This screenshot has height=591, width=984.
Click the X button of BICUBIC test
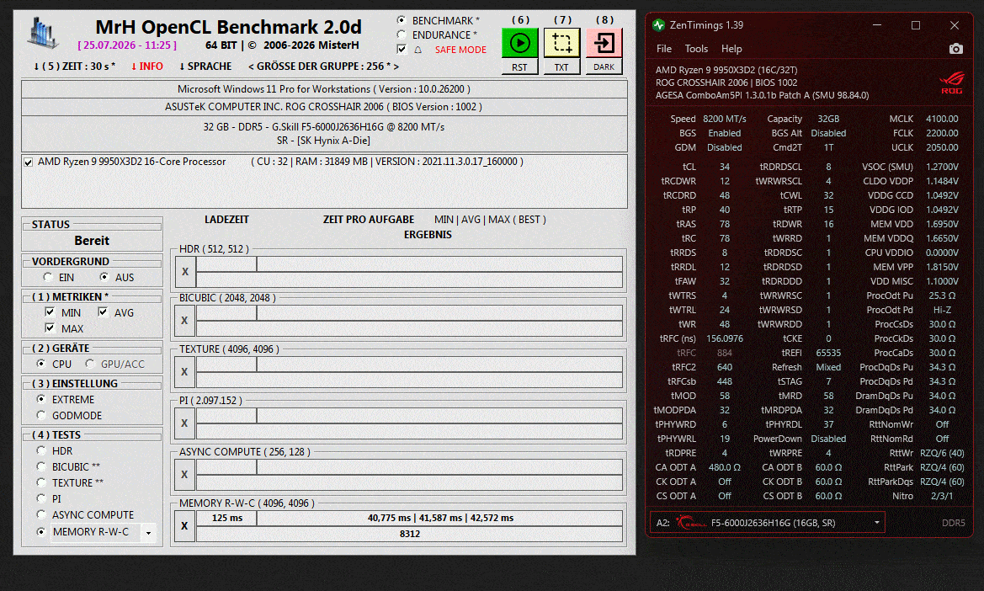pos(185,321)
